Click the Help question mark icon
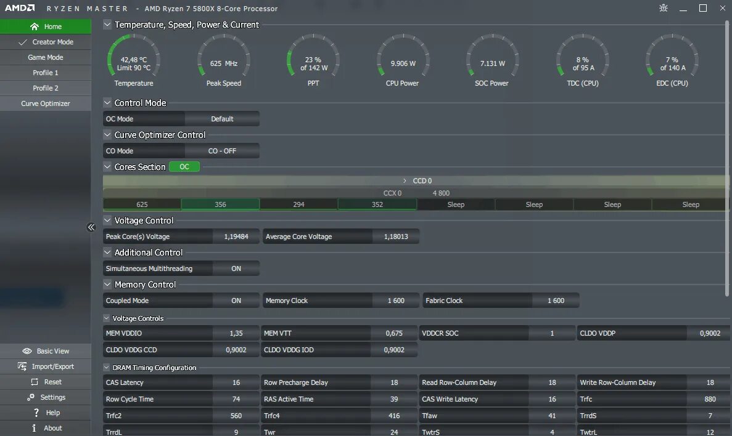 [36, 413]
